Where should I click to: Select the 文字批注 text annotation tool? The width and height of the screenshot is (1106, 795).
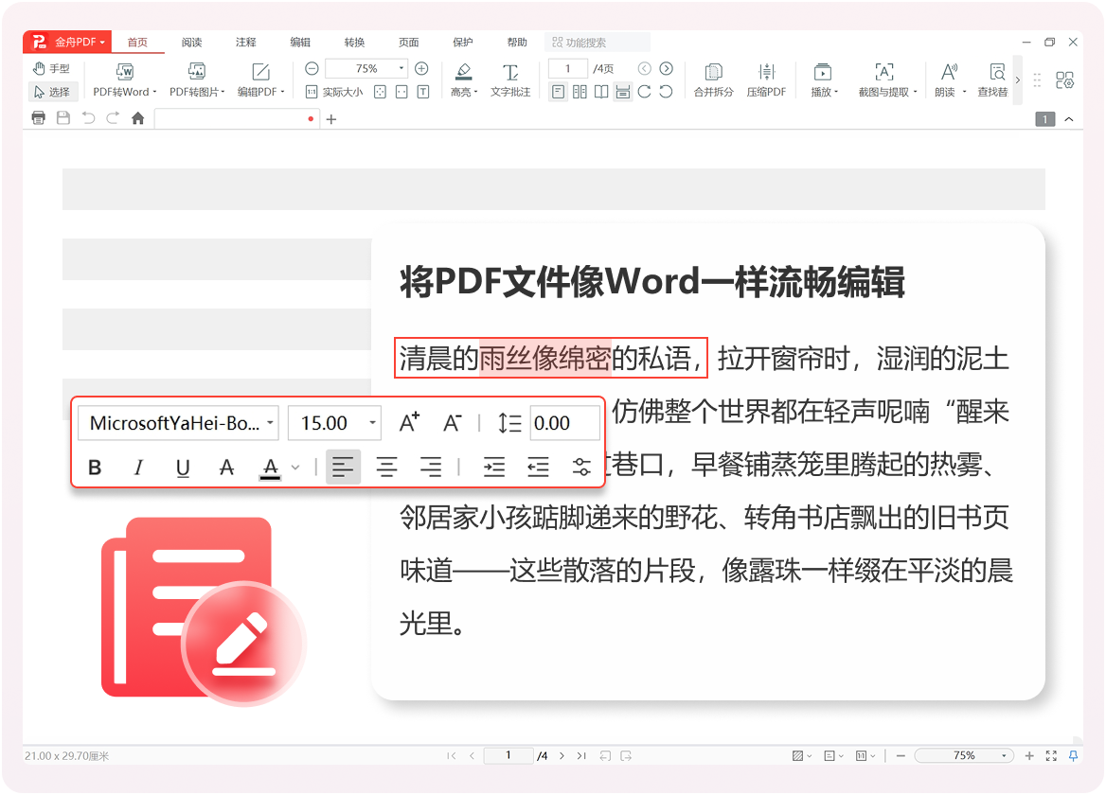click(510, 79)
